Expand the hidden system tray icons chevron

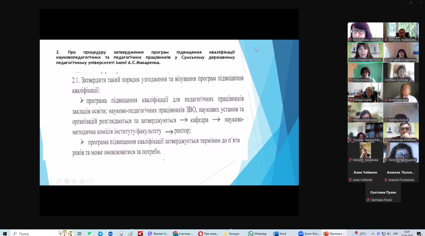373,234
